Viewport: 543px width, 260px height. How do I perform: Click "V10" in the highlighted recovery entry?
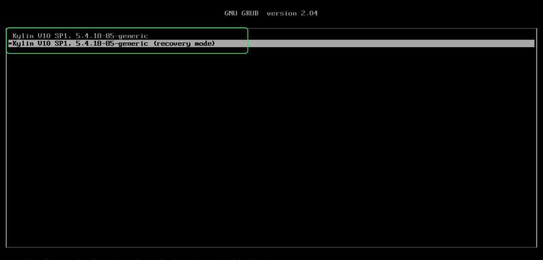point(44,44)
